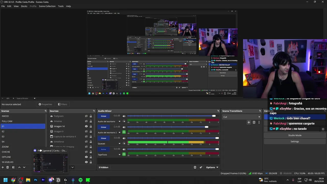Click the Properties button
The image size is (327, 184).
(x=45, y=104)
